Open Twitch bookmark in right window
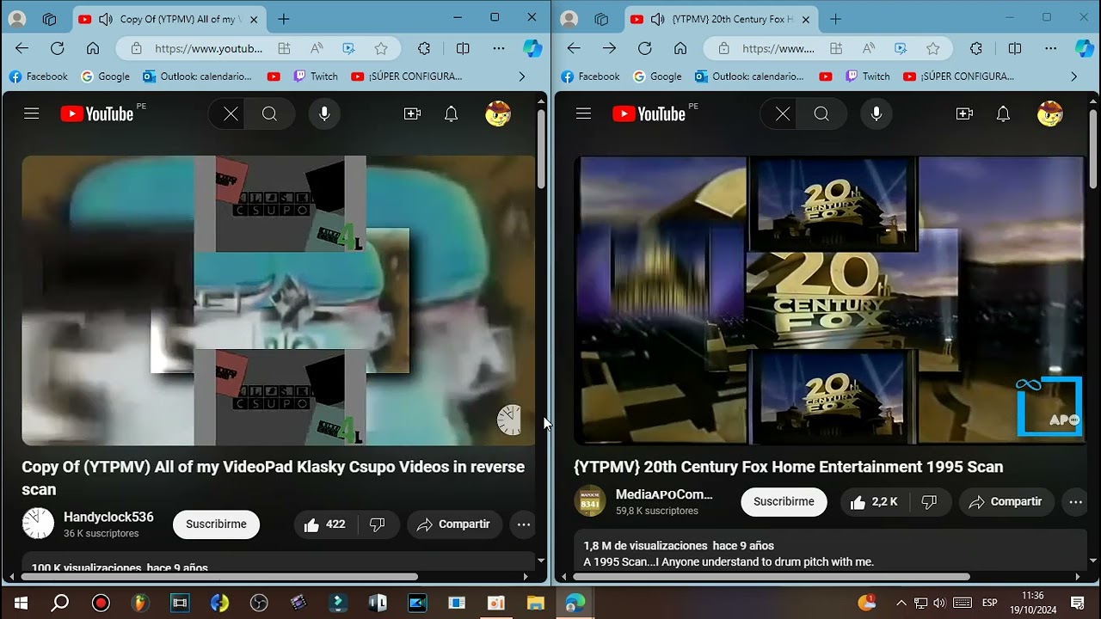Screen dimensions: 1101x619 pyautogui.click(x=867, y=77)
